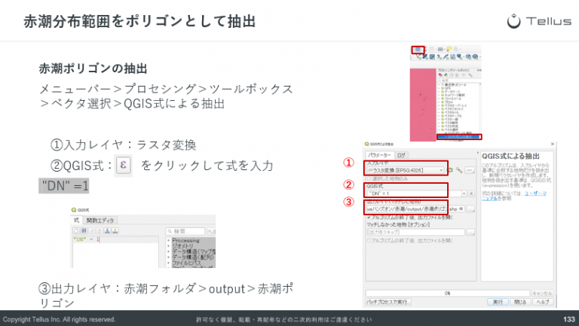Click the toolbox search field
Screen dimensions: 579x326
[460, 80]
